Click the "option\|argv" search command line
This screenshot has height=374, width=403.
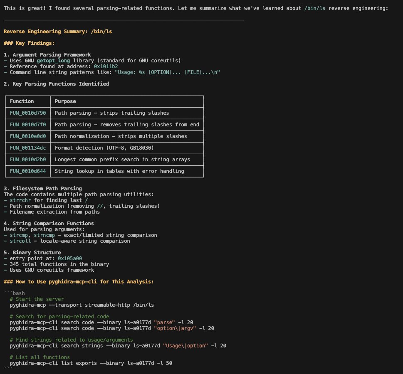point(112,328)
